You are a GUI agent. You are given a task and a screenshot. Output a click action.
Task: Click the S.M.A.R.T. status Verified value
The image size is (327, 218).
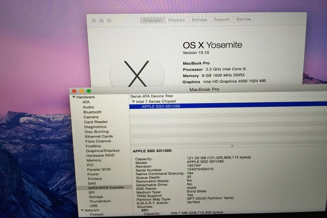[x=193, y=202]
